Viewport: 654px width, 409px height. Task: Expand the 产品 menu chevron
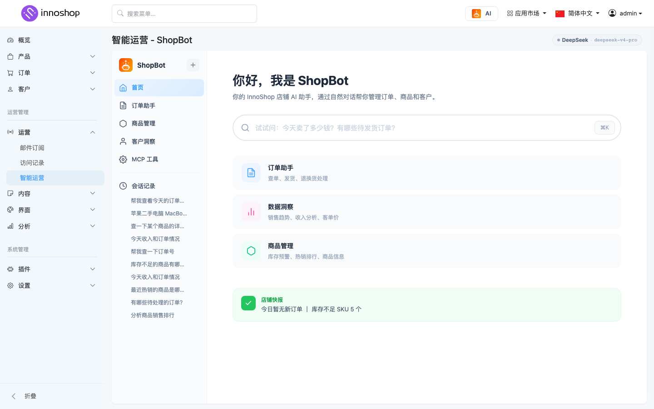tap(93, 56)
